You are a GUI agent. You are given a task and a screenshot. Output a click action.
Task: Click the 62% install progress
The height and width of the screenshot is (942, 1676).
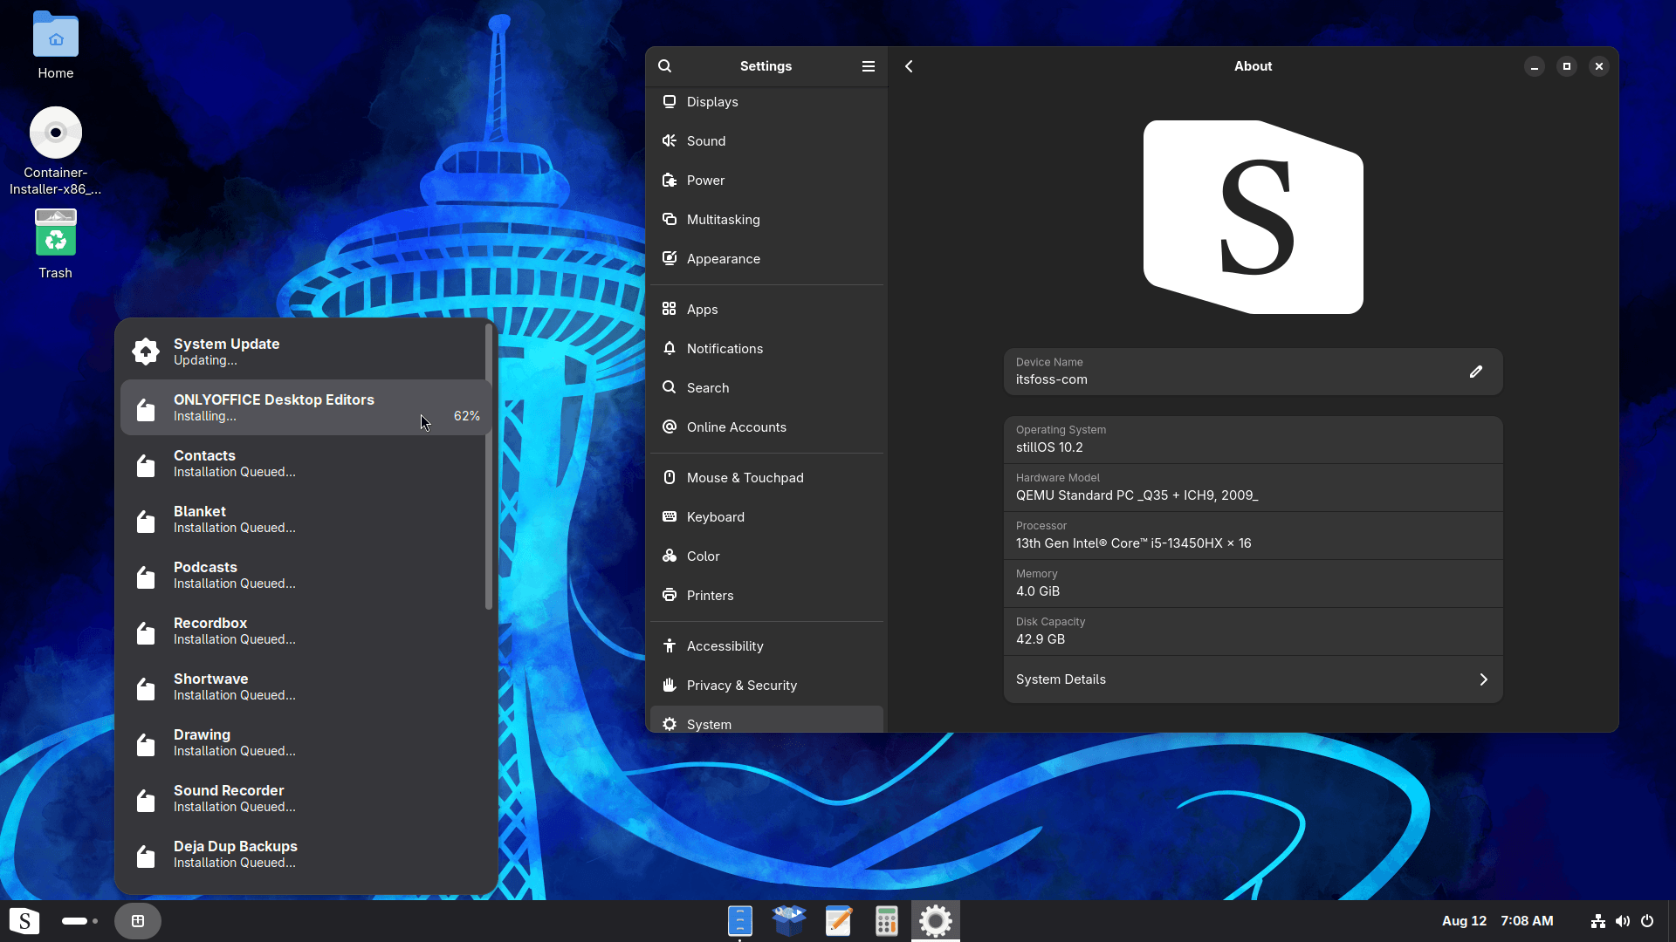pos(467,416)
